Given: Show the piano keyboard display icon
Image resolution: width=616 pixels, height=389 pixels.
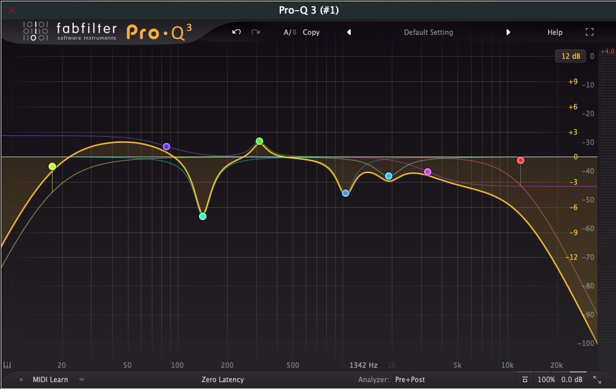Looking at the screenshot, I should pos(7,365).
